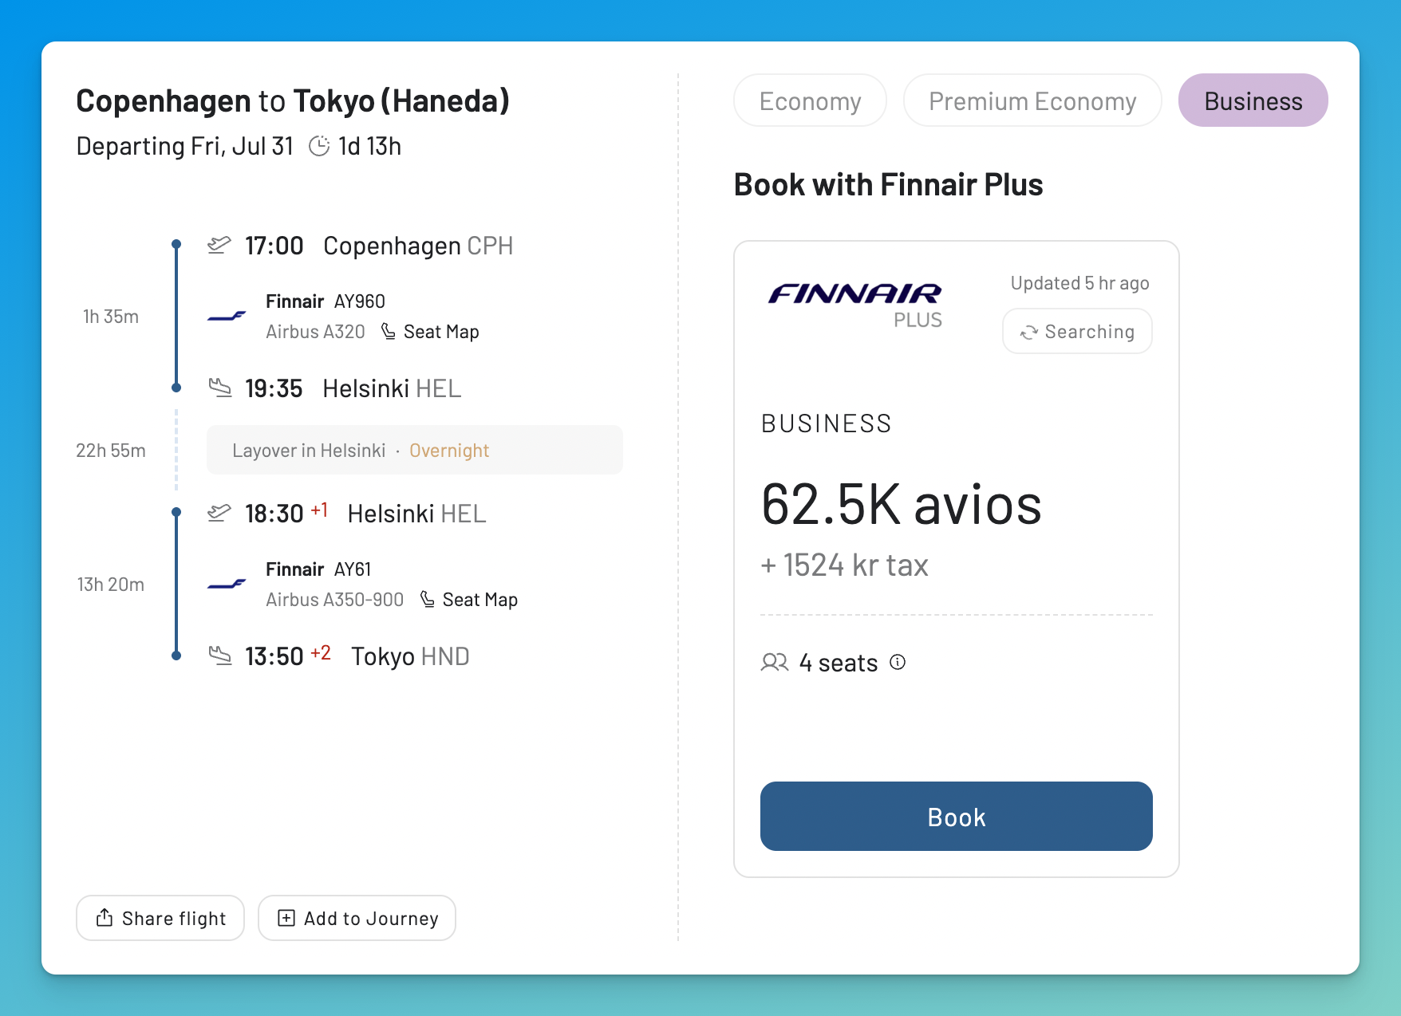Click the Updated 5 hr ago text

click(1079, 283)
